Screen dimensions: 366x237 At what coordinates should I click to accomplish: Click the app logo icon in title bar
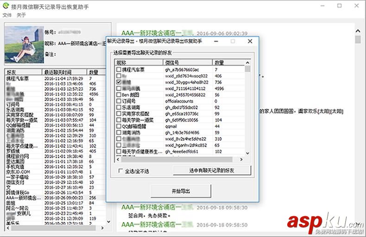tap(6, 6)
